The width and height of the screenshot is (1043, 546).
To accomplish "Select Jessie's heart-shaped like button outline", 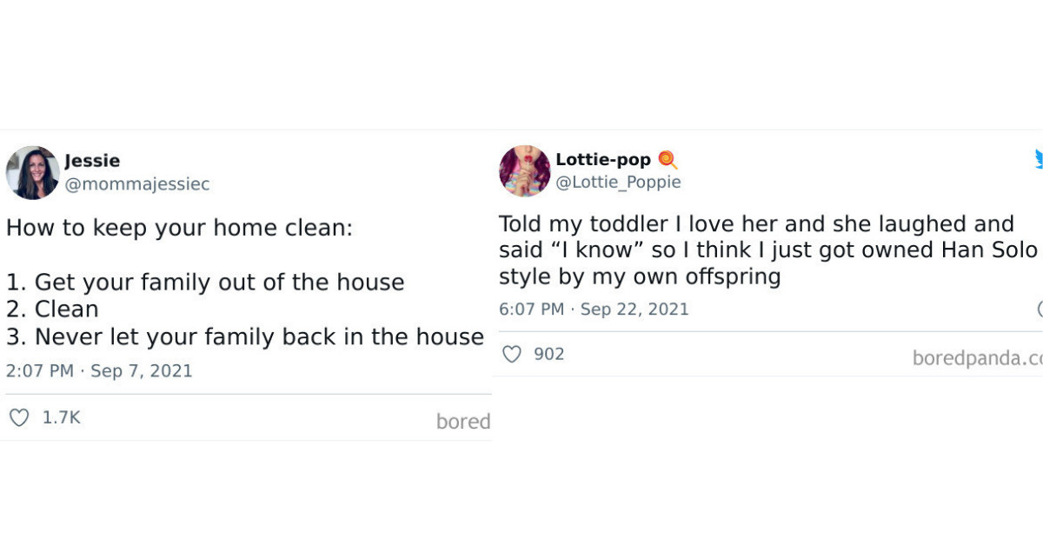I will pyautogui.click(x=19, y=417).
